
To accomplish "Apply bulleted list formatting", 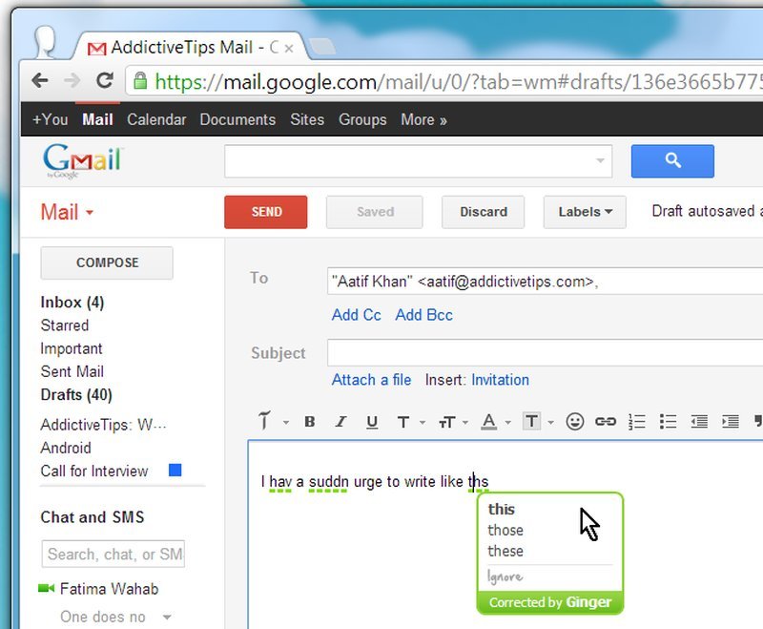I will [668, 422].
